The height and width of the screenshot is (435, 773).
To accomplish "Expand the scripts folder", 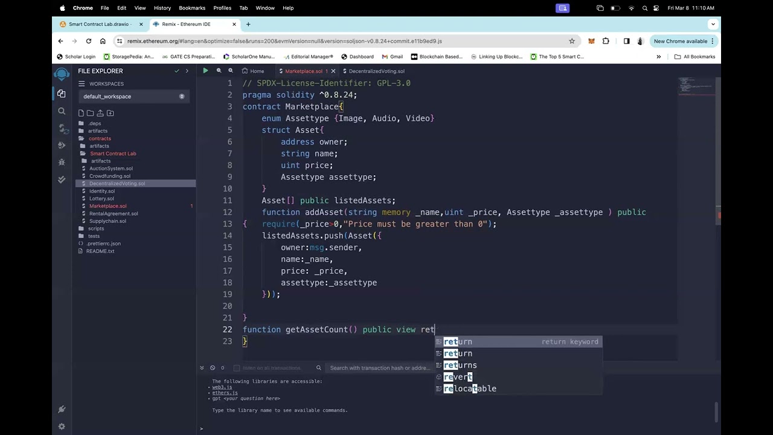I will pyautogui.click(x=96, y=228).
